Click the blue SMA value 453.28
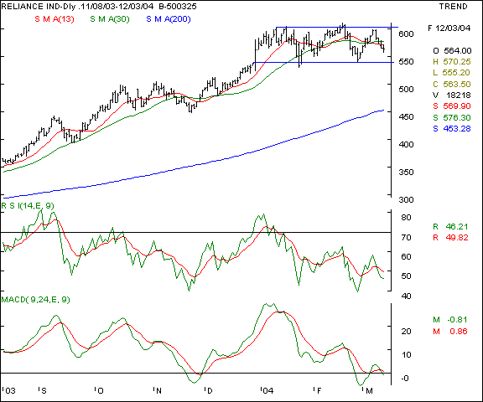This screenshot has width=483, height=402. pos(457,129)
